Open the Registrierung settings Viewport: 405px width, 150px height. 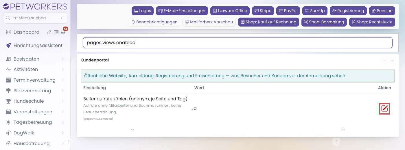[x=348, y=11]
